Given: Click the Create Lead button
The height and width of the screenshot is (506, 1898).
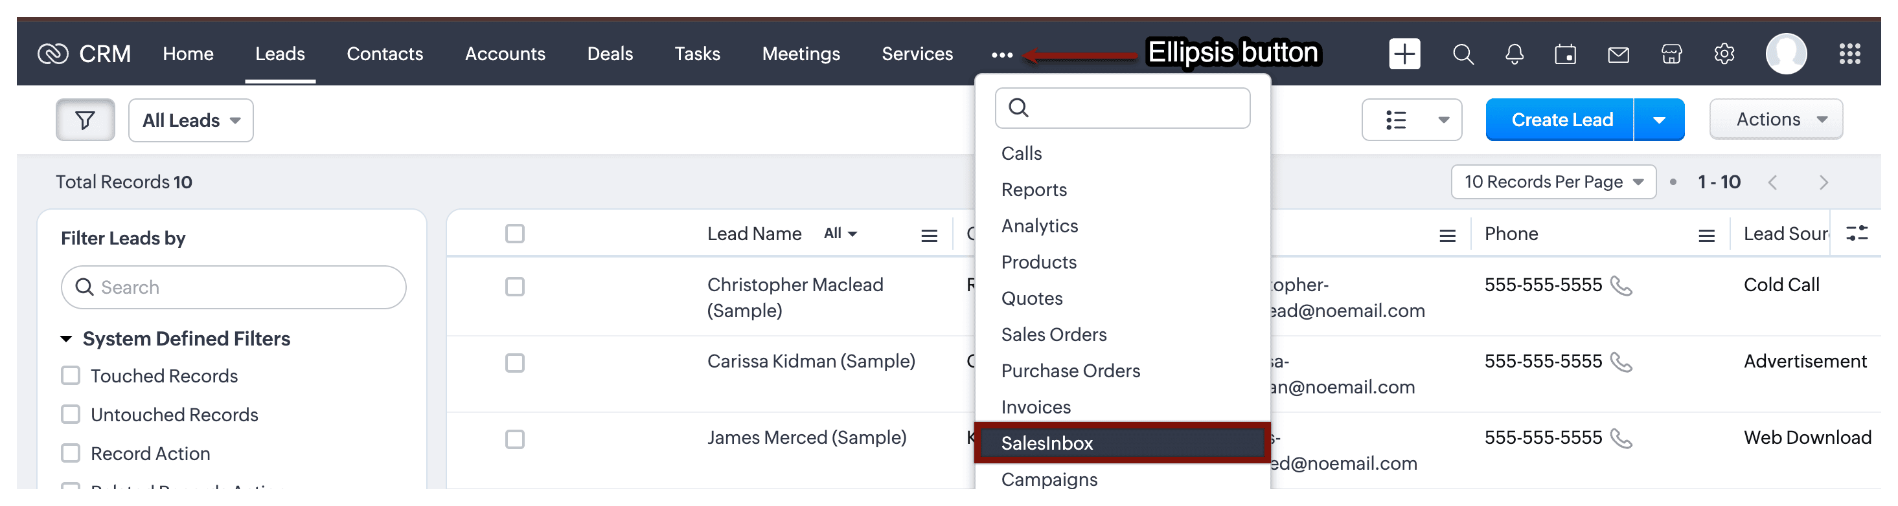Looking at the screenshot, I should tap(1561, 120).
